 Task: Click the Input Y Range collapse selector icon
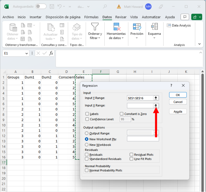[156, 98]
